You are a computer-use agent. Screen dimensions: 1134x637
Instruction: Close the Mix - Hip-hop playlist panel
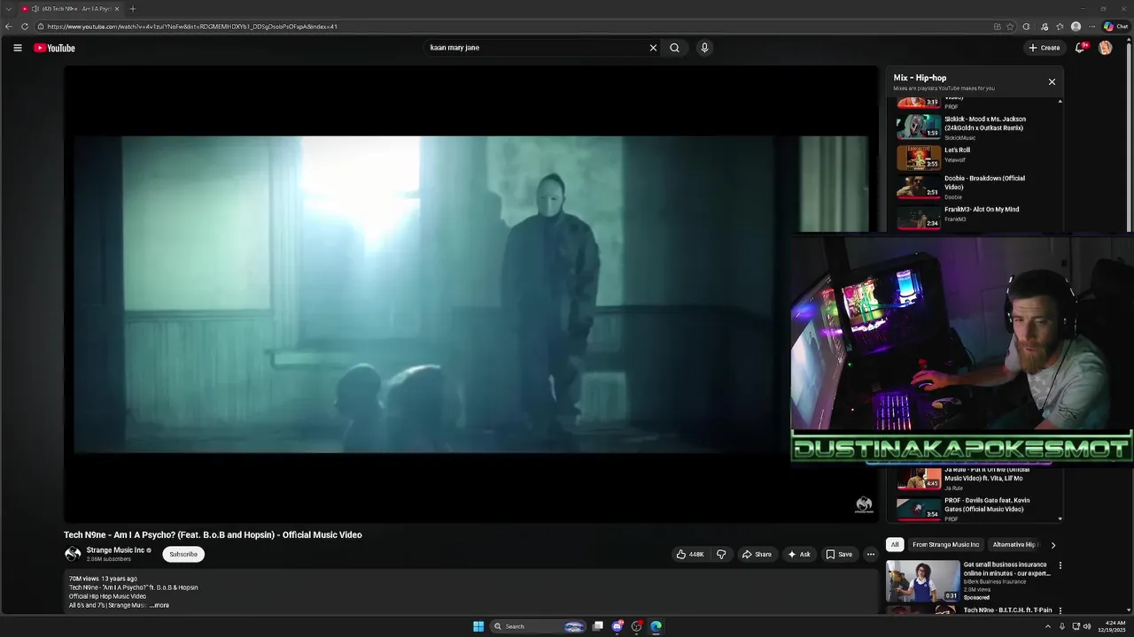point(1052,81)
